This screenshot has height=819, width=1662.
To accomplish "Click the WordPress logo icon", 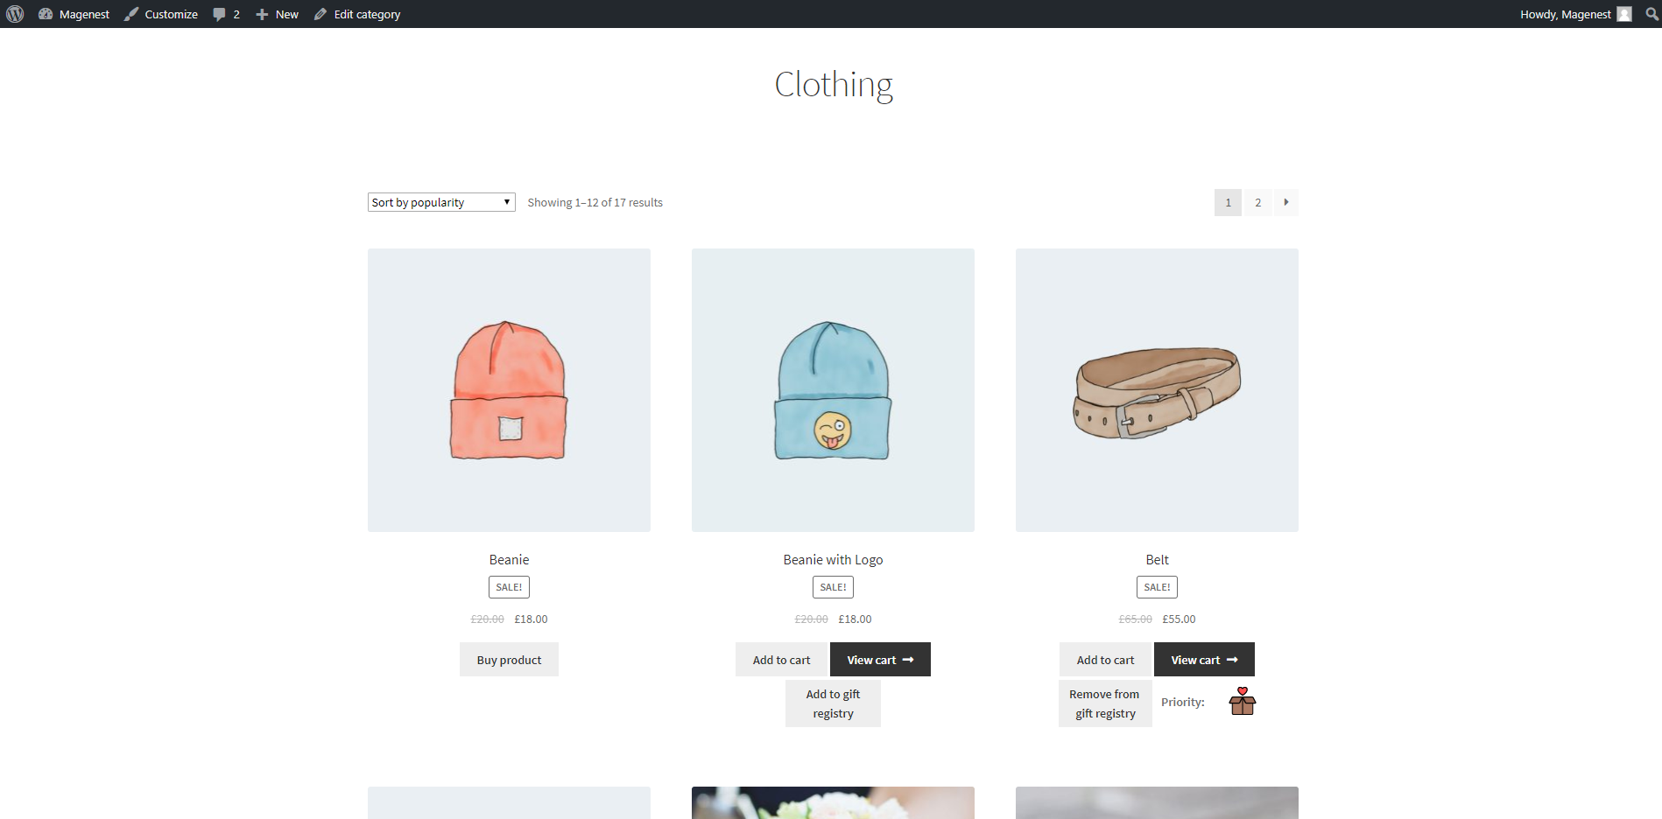I will (x=15, y=14).
